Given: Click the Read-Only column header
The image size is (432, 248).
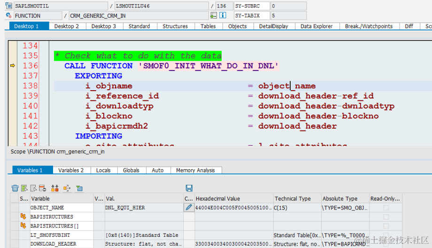Looking at the screenshot, I should (386, 199).
